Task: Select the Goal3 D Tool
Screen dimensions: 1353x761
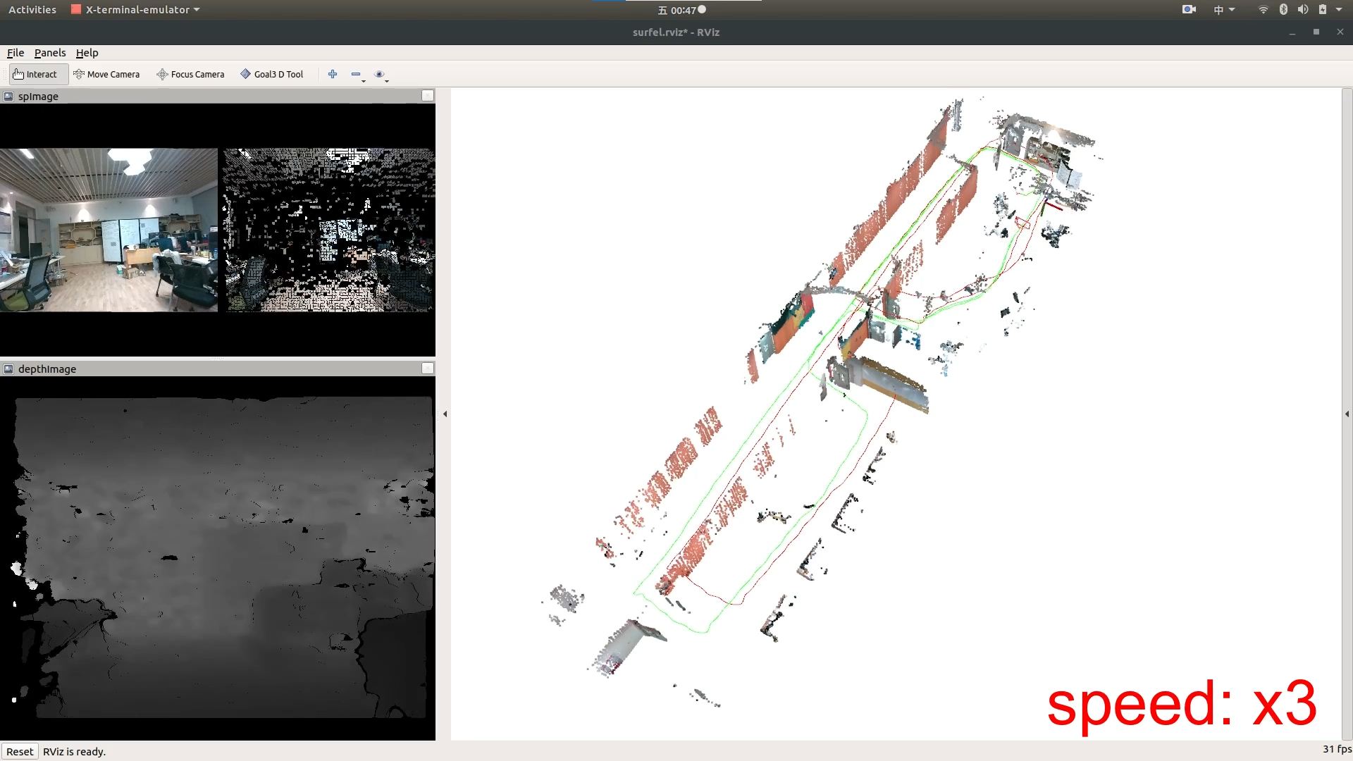Action: pyautogui.click(x=271, y=74)
